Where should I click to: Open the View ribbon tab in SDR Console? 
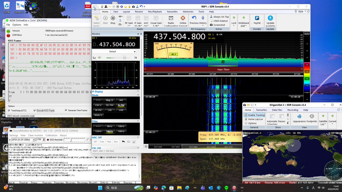click(115, 12)
